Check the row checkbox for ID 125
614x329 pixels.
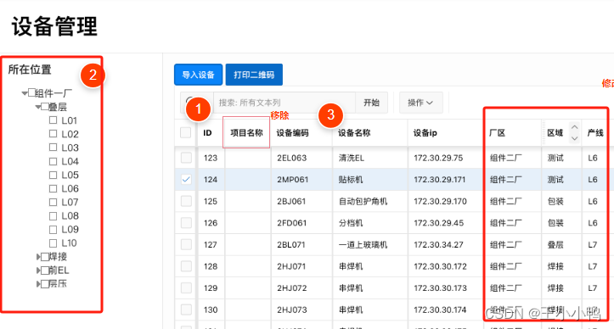click(x=186, y=201)
